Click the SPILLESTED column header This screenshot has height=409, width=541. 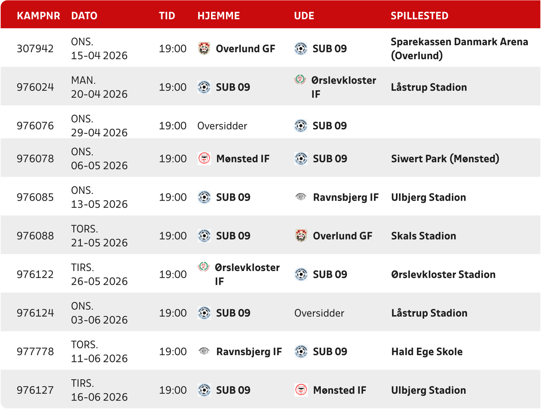[419, 16]
